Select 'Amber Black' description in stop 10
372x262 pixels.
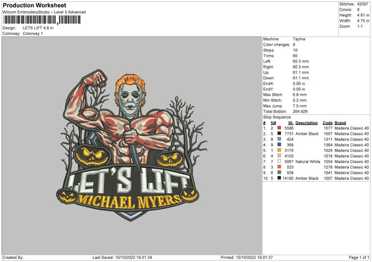point(307,179)
